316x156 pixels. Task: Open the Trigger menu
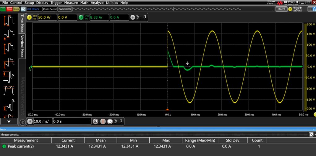[56, 3]
